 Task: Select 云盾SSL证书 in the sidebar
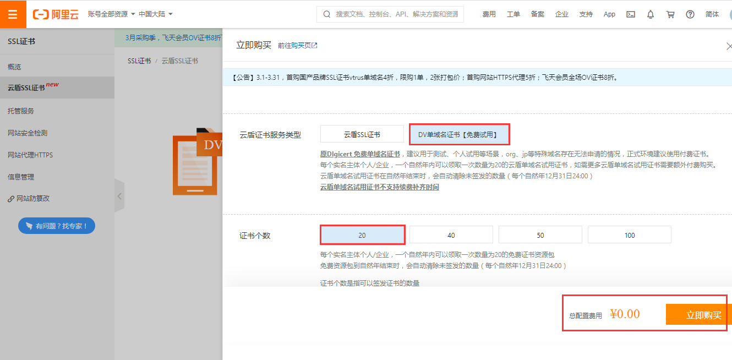coord(57,88)
